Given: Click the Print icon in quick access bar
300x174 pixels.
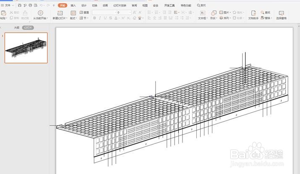Looking at the screenshot, I should pyautogui.click(x=30, y=5).
